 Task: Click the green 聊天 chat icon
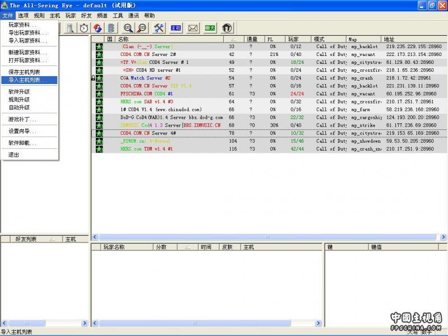click(x=210, y=28)
